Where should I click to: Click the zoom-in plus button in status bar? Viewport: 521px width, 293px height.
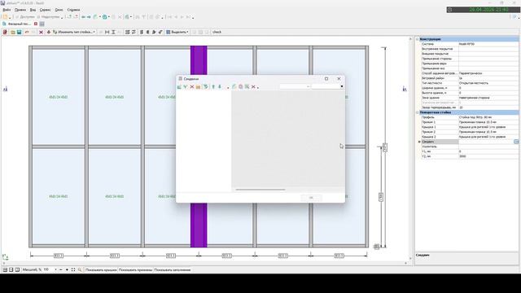tap(67, 269)
